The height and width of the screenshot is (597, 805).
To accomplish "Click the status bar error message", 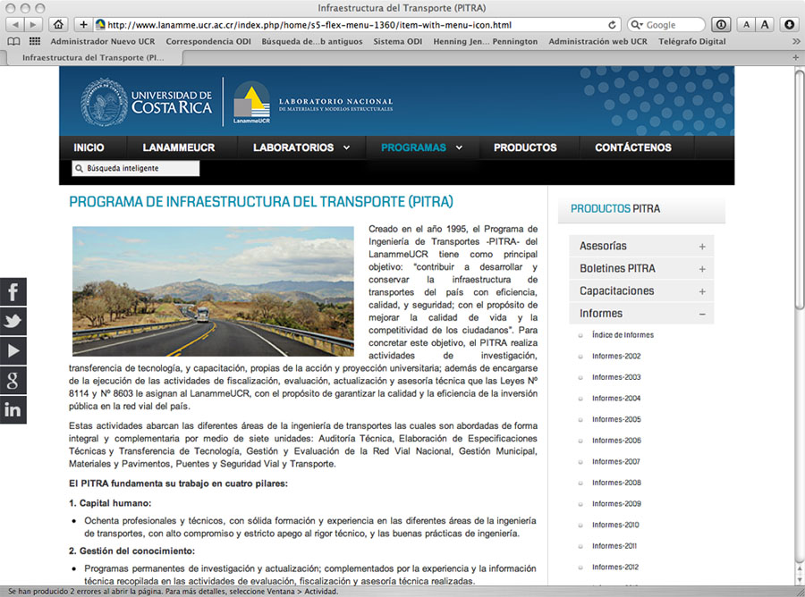I will (173, 592).
